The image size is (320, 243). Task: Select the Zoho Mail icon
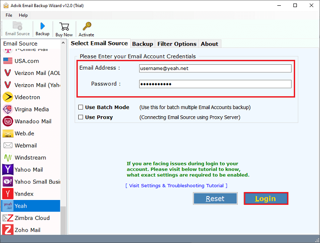tap(8, 230)
